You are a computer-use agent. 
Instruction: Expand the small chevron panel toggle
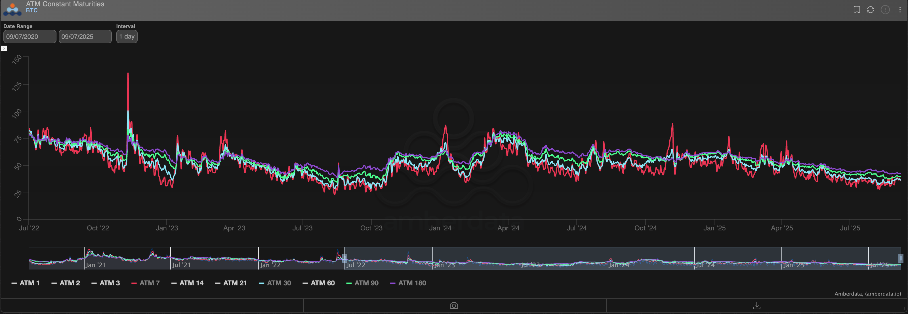(x=4, y=48)
